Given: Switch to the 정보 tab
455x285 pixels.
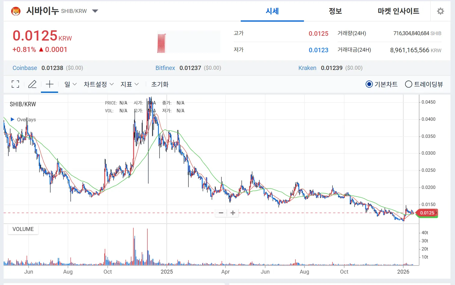Looking at the screenshot, I should click(x=335, y=11).
